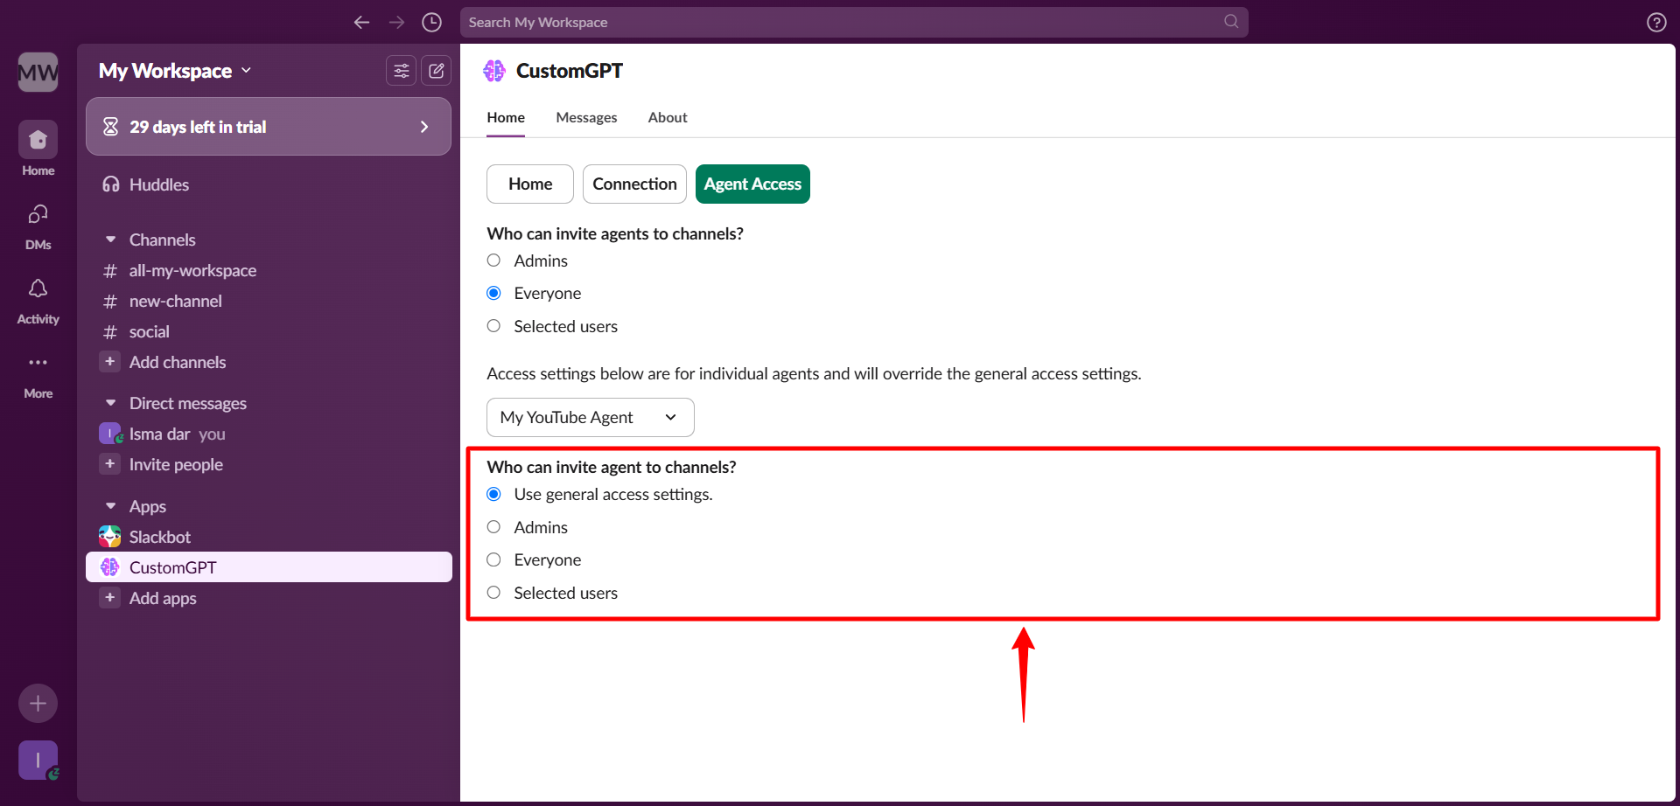Click plus icon beside Add channels

pos(110,362)
